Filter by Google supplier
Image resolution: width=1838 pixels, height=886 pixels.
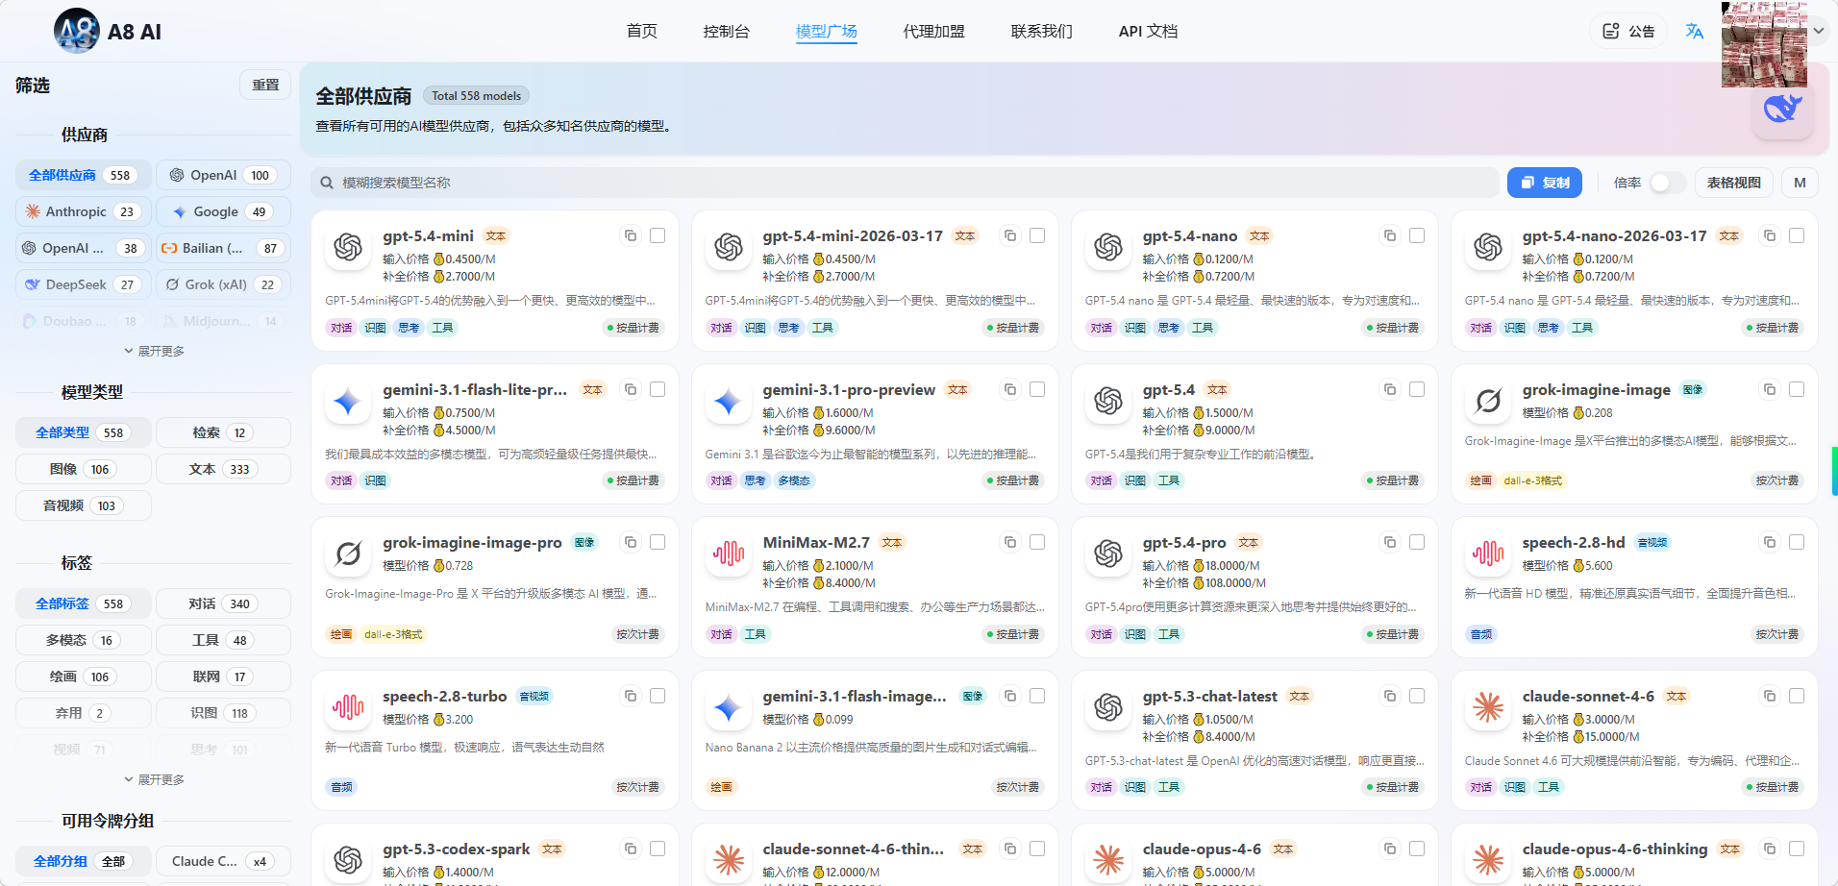(223, 211)
